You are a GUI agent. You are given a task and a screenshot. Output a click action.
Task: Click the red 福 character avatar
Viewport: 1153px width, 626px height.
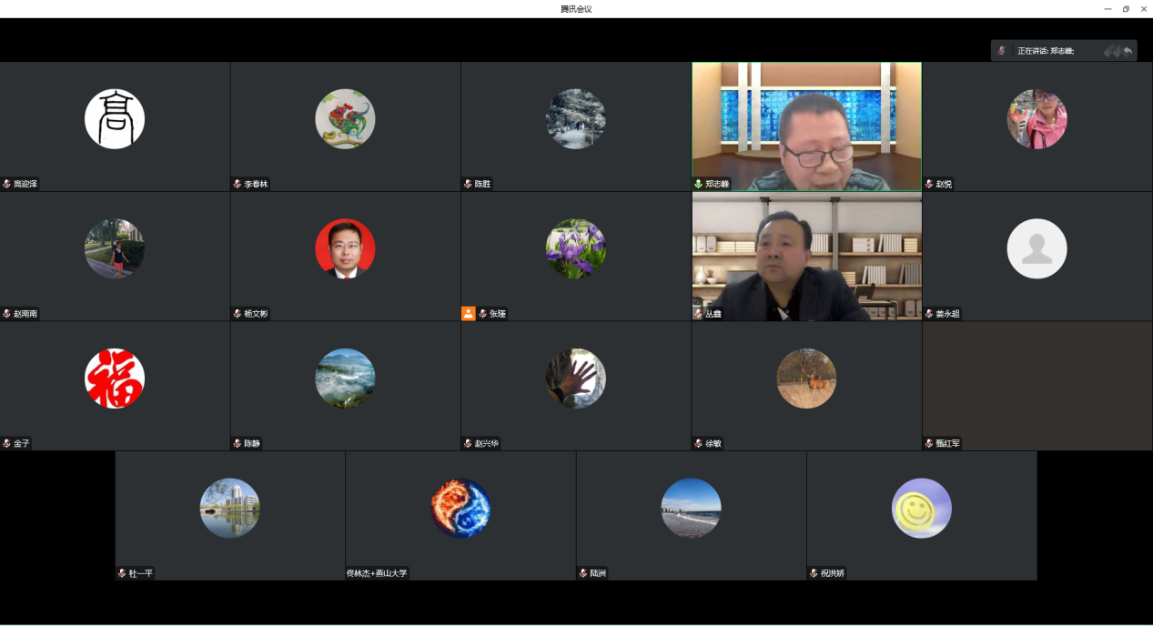pos(115,379)
